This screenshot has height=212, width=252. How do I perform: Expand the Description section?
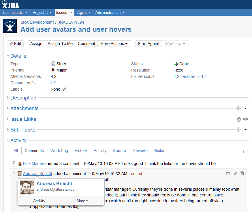[7, 97]
